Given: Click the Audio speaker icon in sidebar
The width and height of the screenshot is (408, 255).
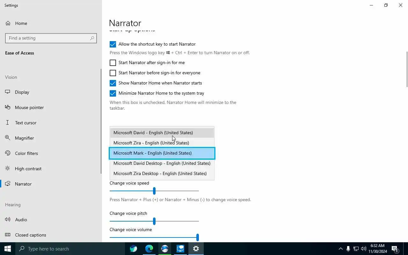Looking at the screenshot, I should [x=8, y=220].
